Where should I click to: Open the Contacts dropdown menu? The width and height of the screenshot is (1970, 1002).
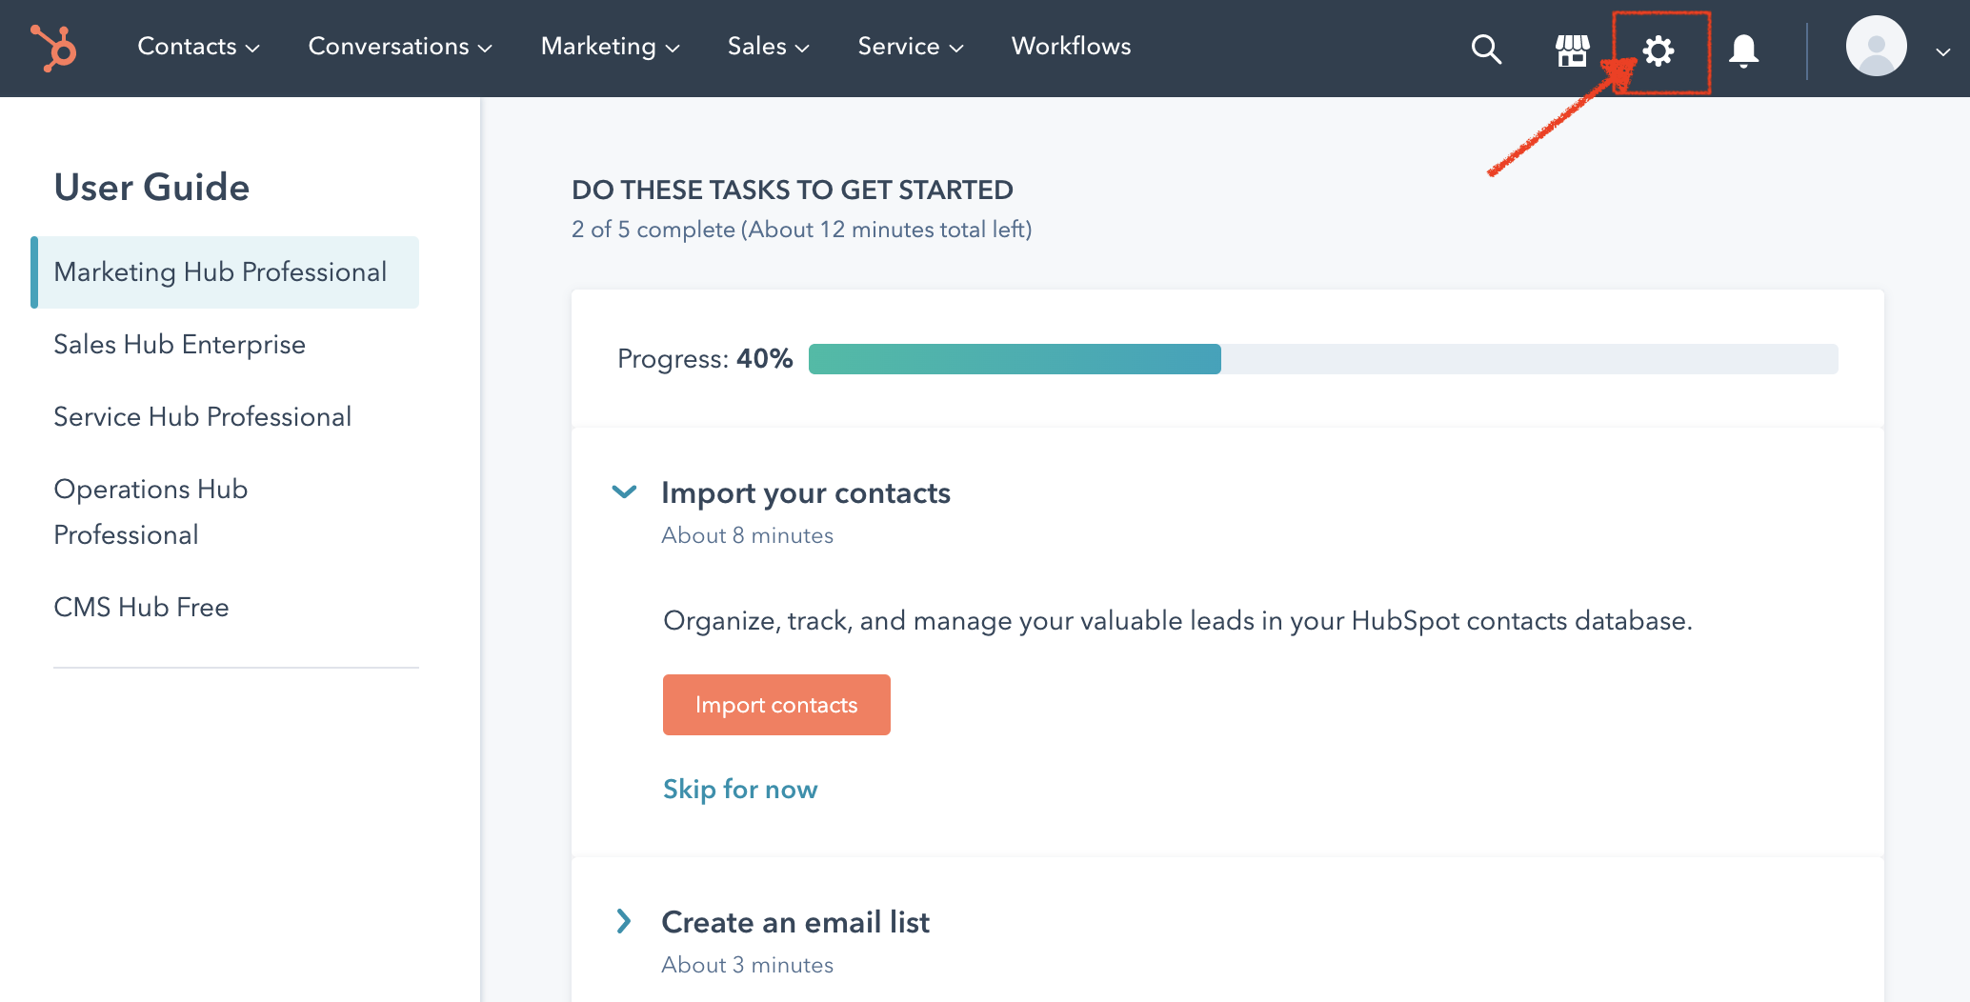198,46
